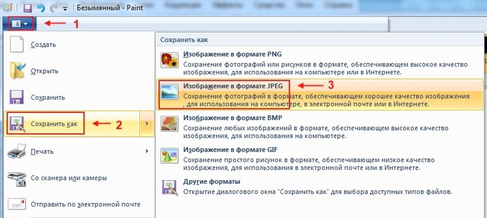Expand the Сохранить как submenu arrow
The height and width of the screenshot is (218, 487).
pyautogui.click(x=147, y=123)
